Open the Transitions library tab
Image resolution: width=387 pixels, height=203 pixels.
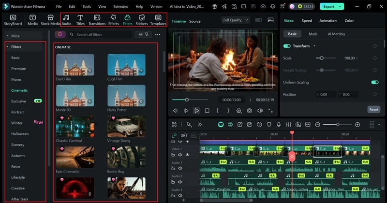[97, 20]
